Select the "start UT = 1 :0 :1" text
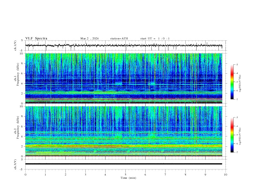Screen dimensions: 254x196 coord(155,38)
